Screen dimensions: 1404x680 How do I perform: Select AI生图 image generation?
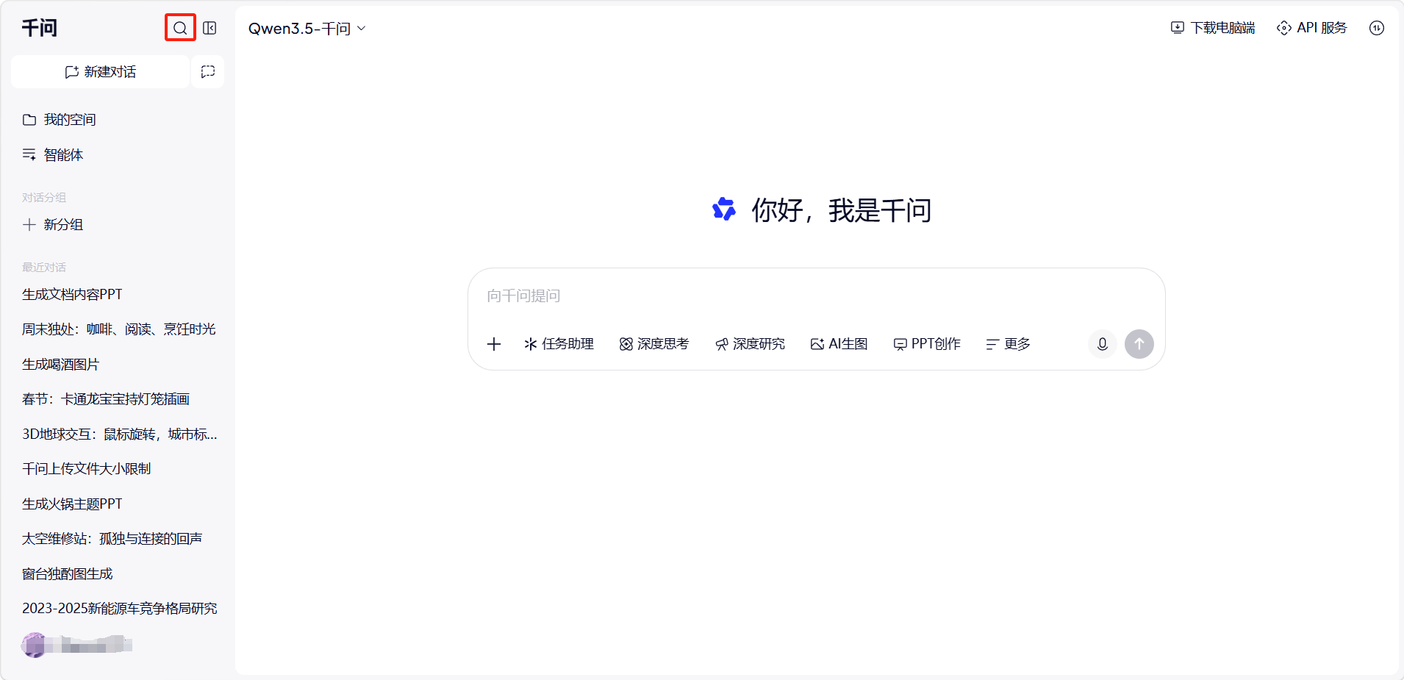839,344
